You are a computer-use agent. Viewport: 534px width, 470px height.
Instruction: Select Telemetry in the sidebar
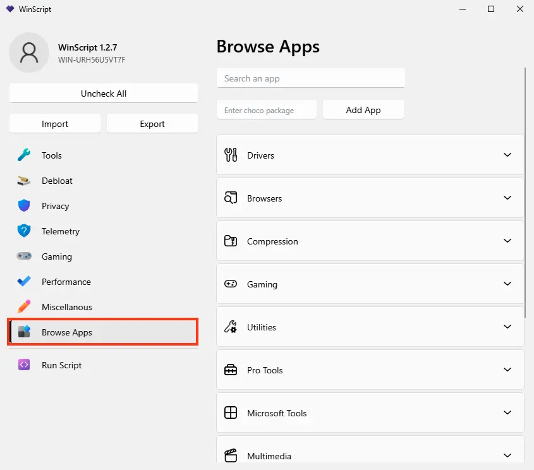tap(103, 231)
